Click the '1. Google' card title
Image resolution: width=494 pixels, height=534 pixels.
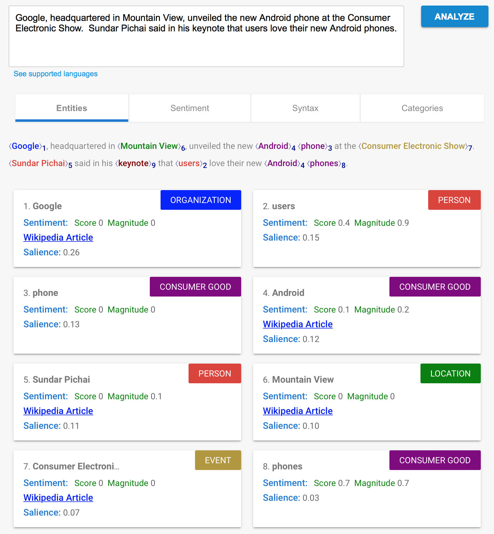tap(43, 206)
